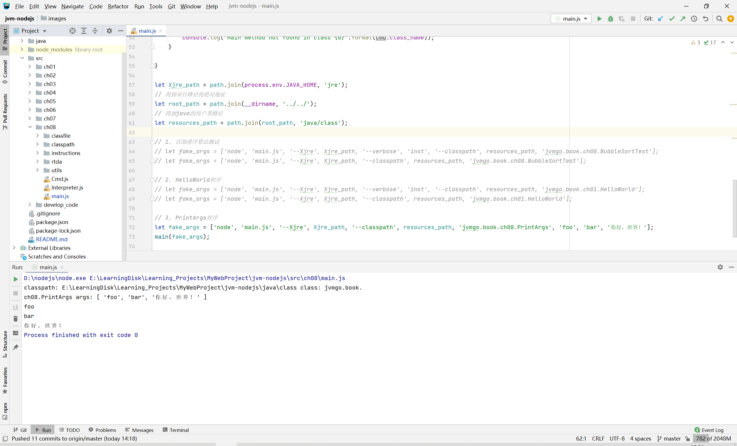Click the editor vertical scrollbar
Screen dimensions: 737x446
coord(734,208)
